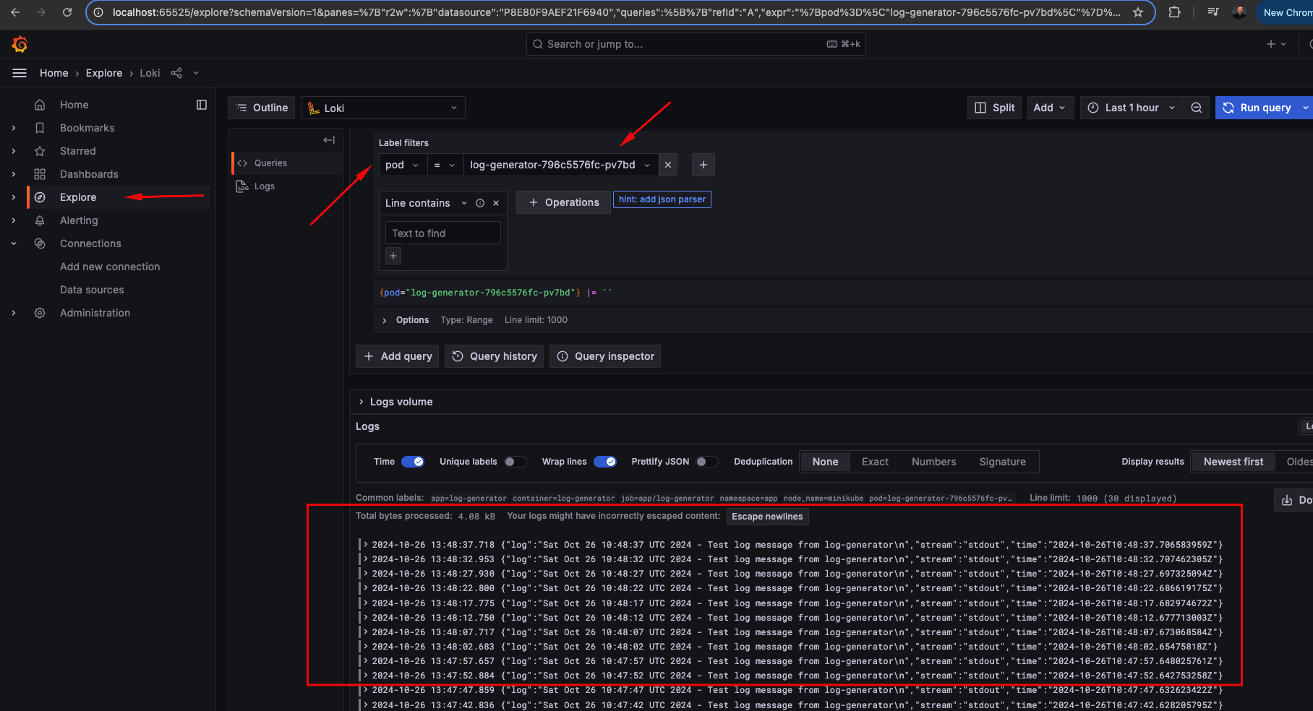Open Alerting in the sidebar

(79, 220)
